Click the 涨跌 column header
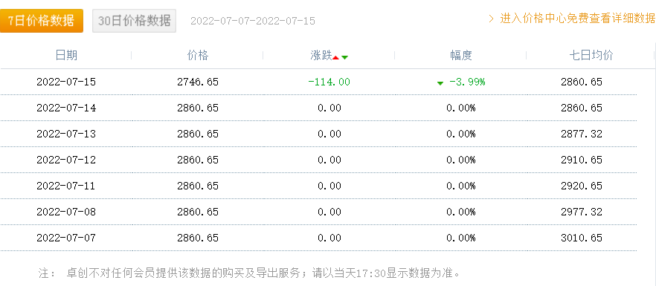Screen dimensions: 656x286 [321, 55]
